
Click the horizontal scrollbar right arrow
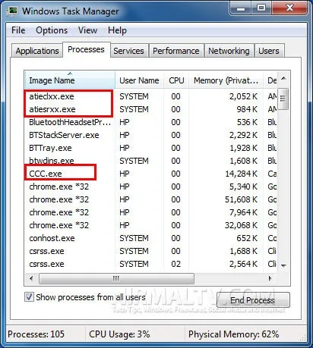(270, 279)
